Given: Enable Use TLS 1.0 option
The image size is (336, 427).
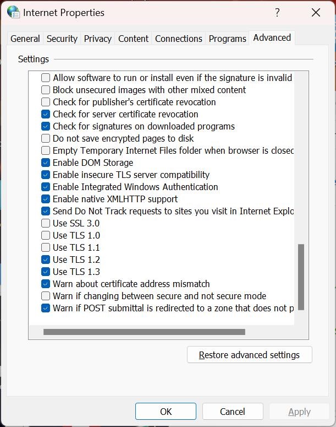Looking at the screenshot, I should pyautogui.click(x=46, y=235).
